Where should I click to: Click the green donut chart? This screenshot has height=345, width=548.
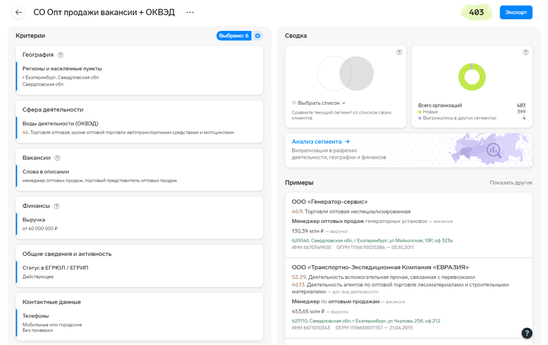click(x=472, y=77)
